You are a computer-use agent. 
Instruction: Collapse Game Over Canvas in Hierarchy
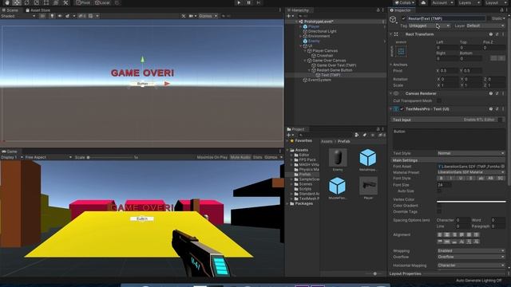305,61
